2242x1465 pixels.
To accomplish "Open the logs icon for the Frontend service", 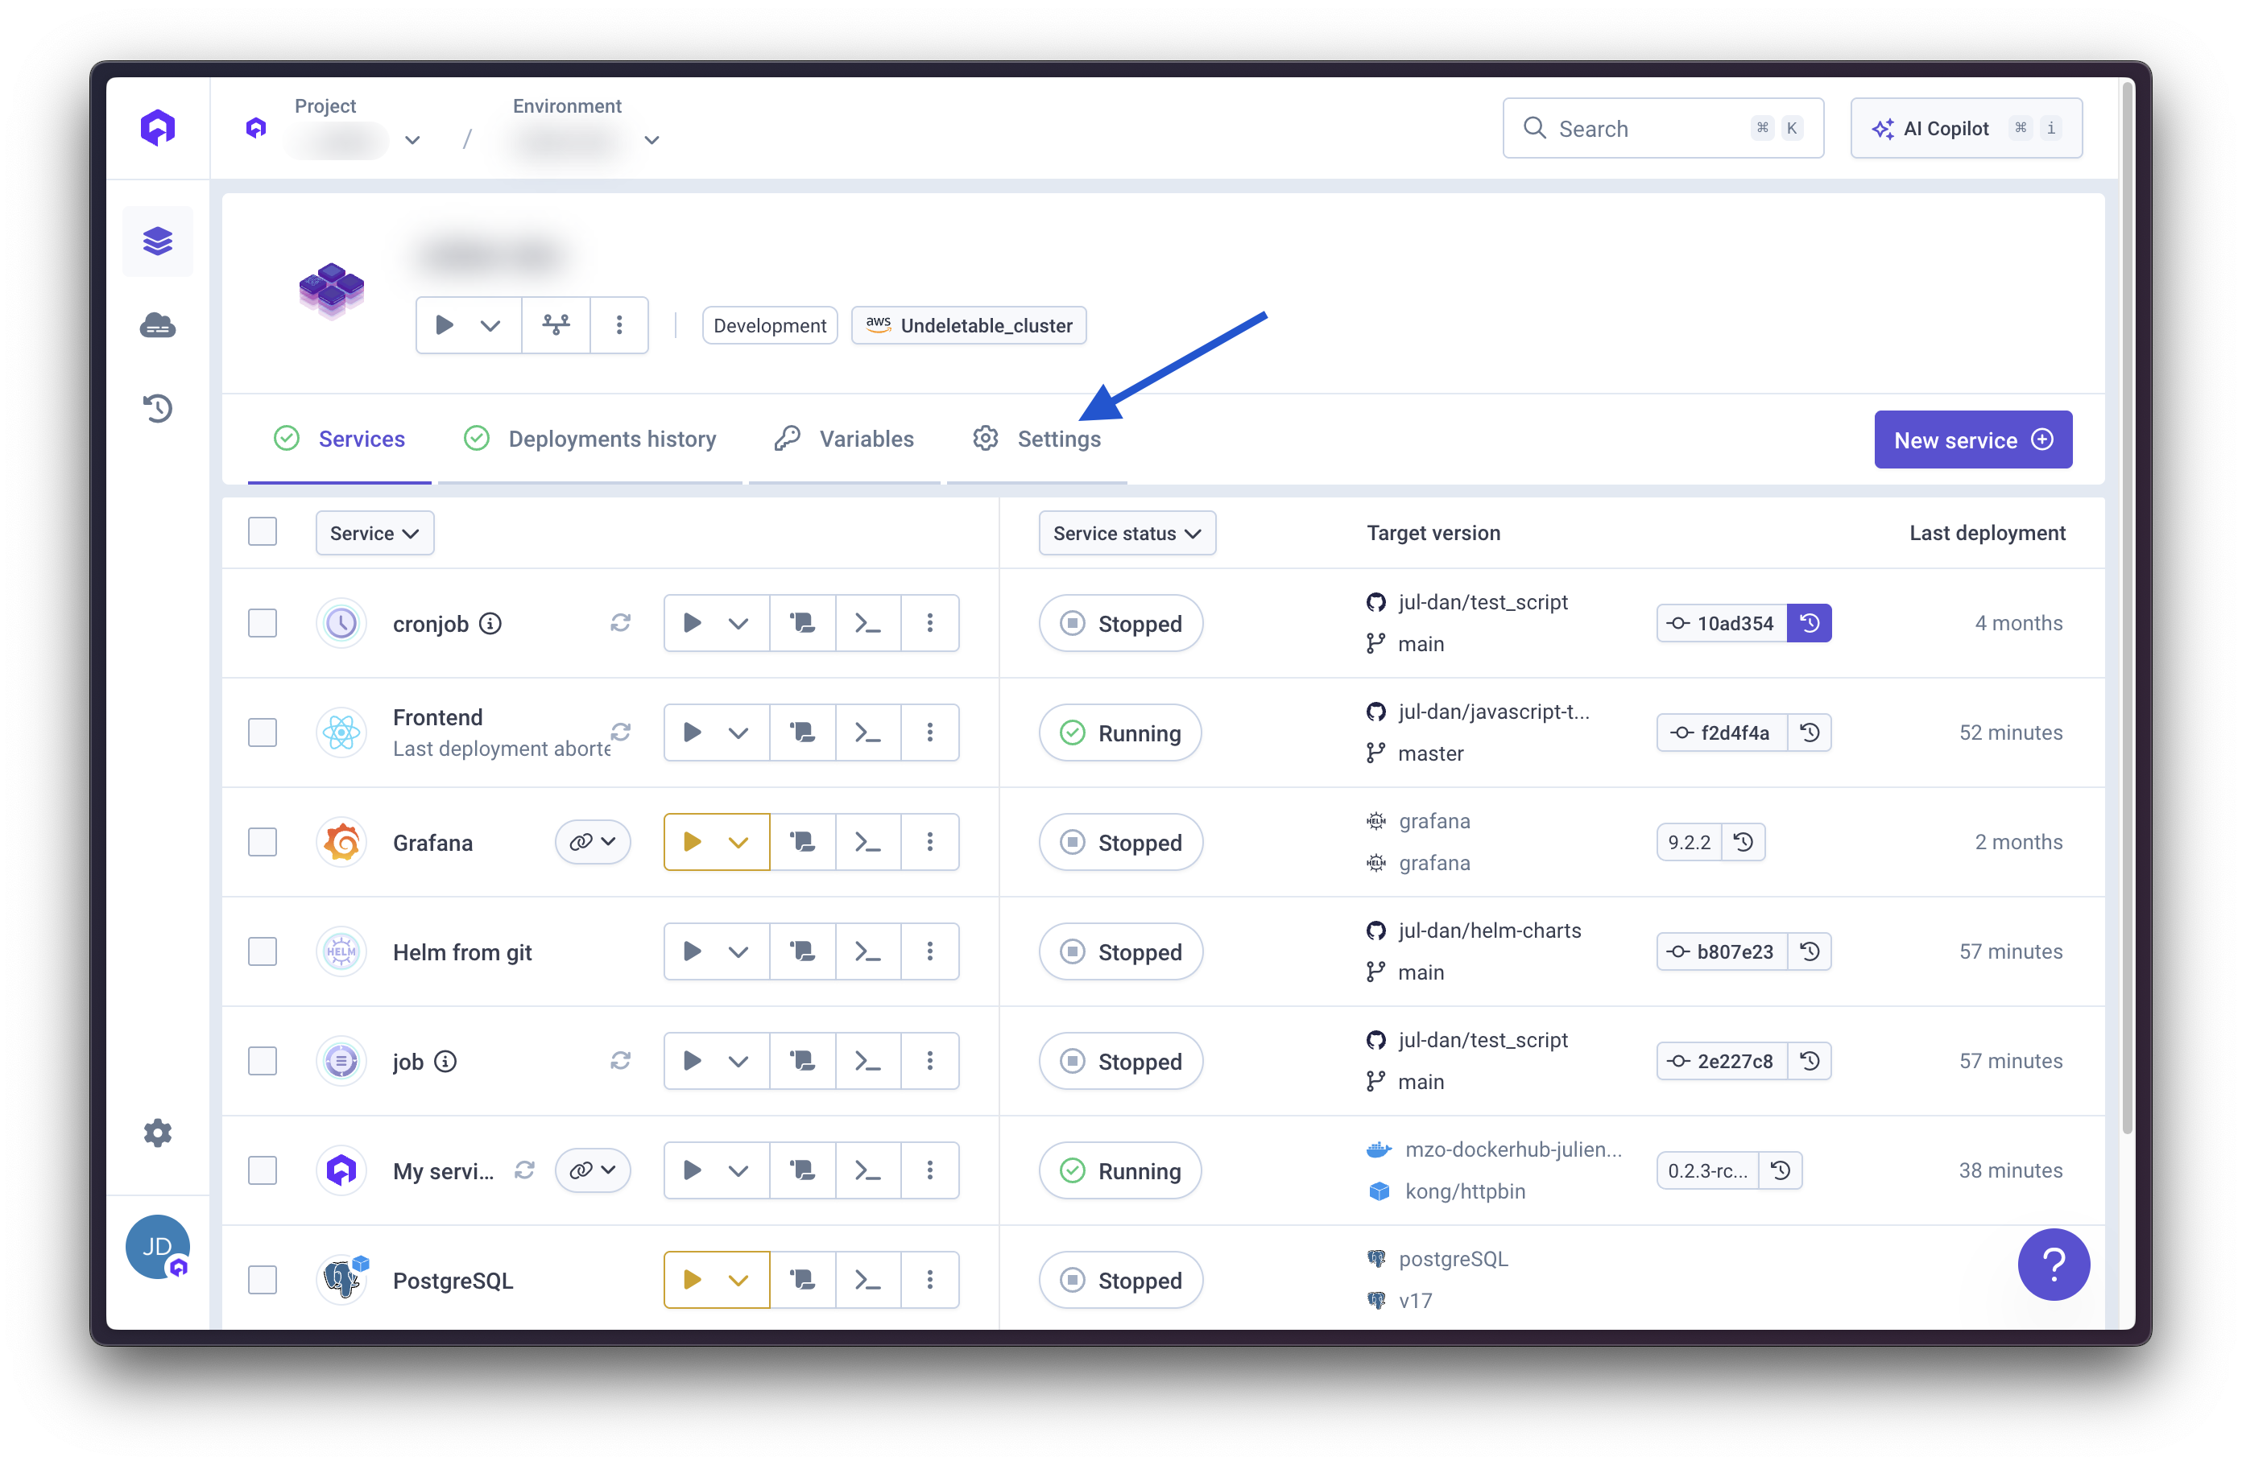I will 803,732.
